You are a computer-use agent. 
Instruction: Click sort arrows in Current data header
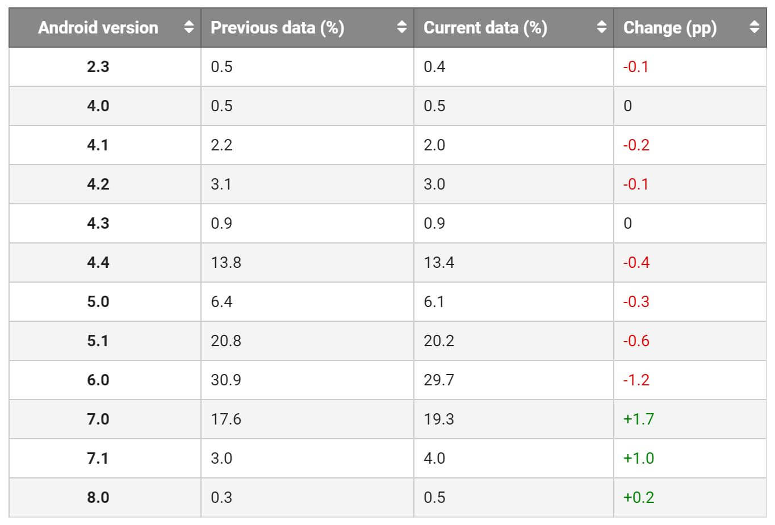(602, 27)
